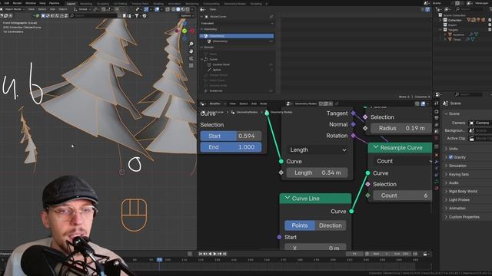Expand the Custom Properties panel
Screen dimensions: 492x276
click(464, 217)
